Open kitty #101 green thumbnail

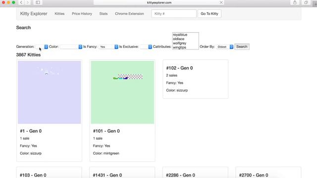click(122, 92)
